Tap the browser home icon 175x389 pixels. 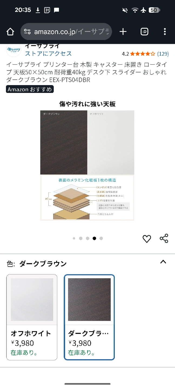10,32
